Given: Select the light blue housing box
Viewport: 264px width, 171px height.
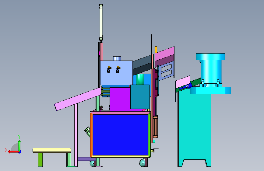Looking at the screenshot, I should coord(117,73).
